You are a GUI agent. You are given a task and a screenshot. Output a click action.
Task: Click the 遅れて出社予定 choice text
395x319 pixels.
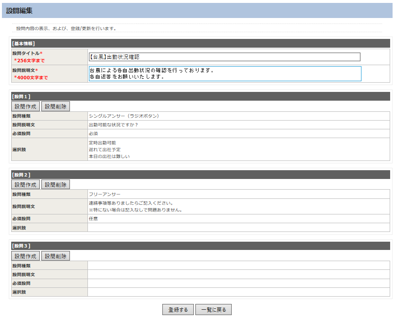[104, 150]
